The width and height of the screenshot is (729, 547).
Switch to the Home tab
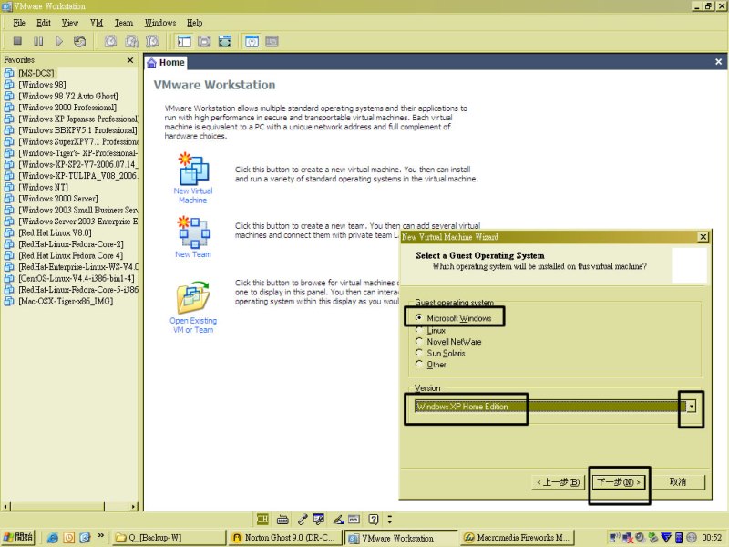pos(166,62)
